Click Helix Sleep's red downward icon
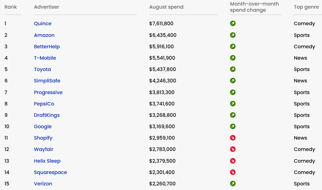322x190 pixels. click(x=233, y=161)
